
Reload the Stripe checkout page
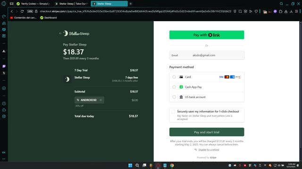tap(22, 11)
